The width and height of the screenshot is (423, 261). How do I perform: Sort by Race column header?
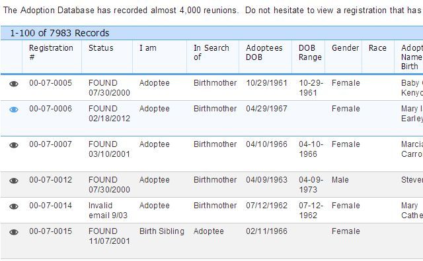click(377, 48)
